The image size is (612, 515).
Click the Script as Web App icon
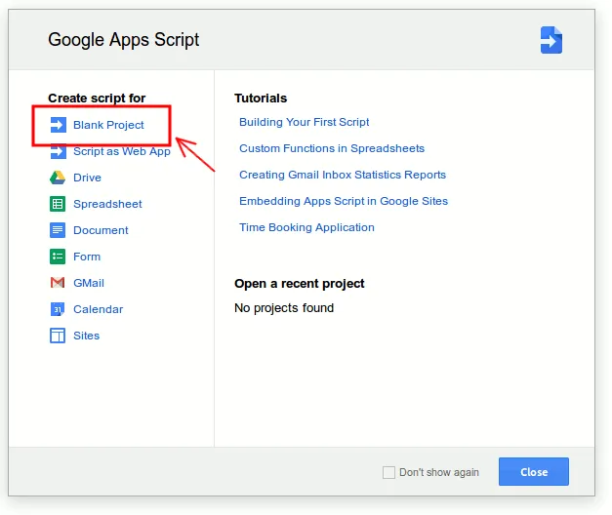[58, 151]
